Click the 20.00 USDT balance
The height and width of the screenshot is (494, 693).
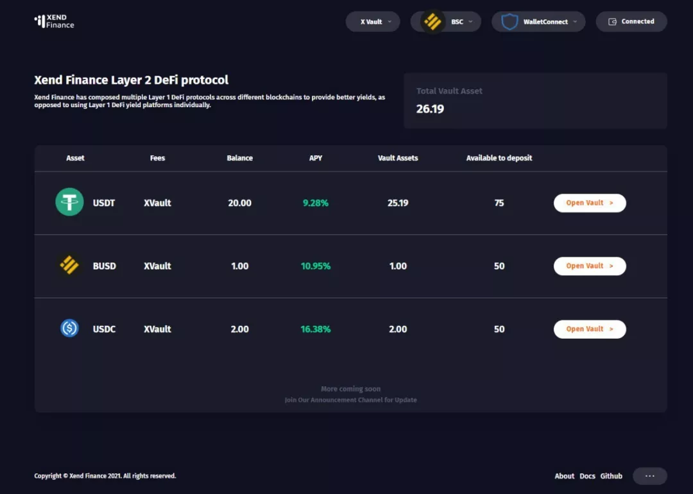click(x=239, y=203)
